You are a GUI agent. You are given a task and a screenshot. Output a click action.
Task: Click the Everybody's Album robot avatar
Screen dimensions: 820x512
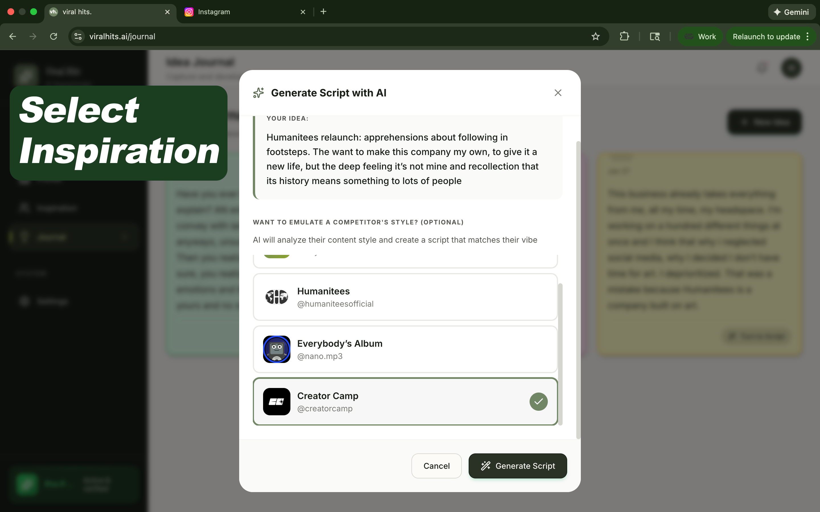coord(276,349)
